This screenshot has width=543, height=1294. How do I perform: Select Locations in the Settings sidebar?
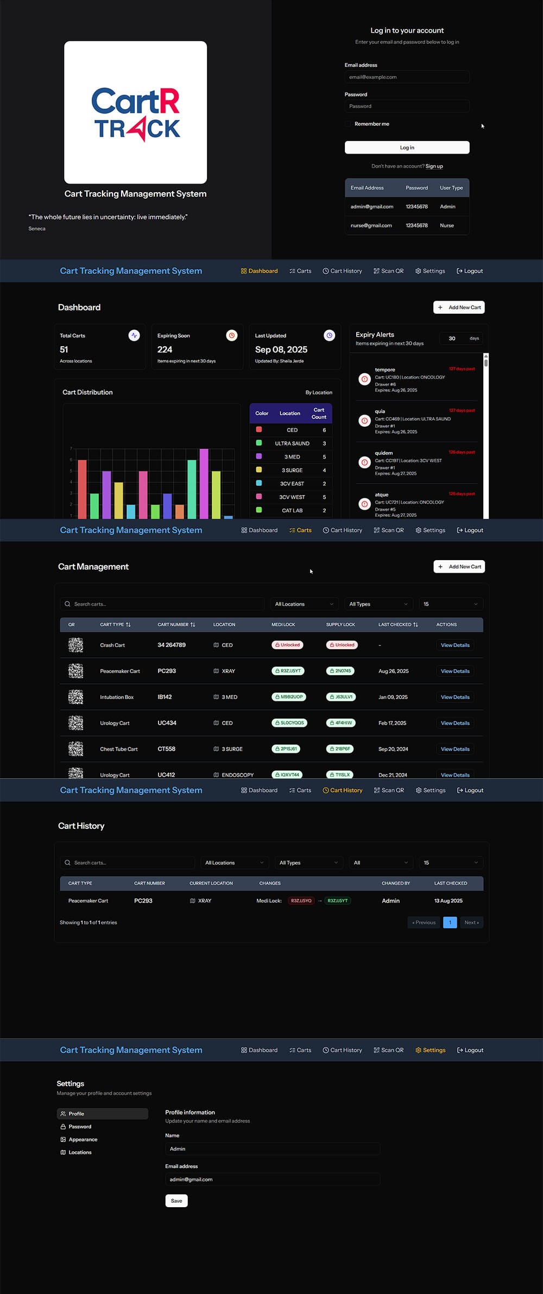(80, 1152)
